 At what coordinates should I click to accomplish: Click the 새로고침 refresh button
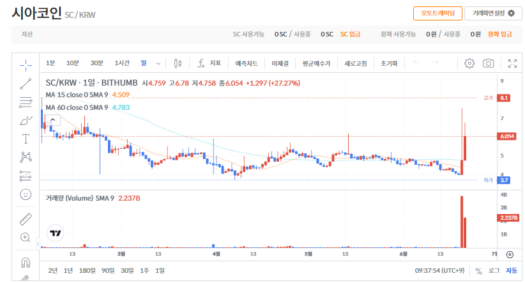click(356, 63)
